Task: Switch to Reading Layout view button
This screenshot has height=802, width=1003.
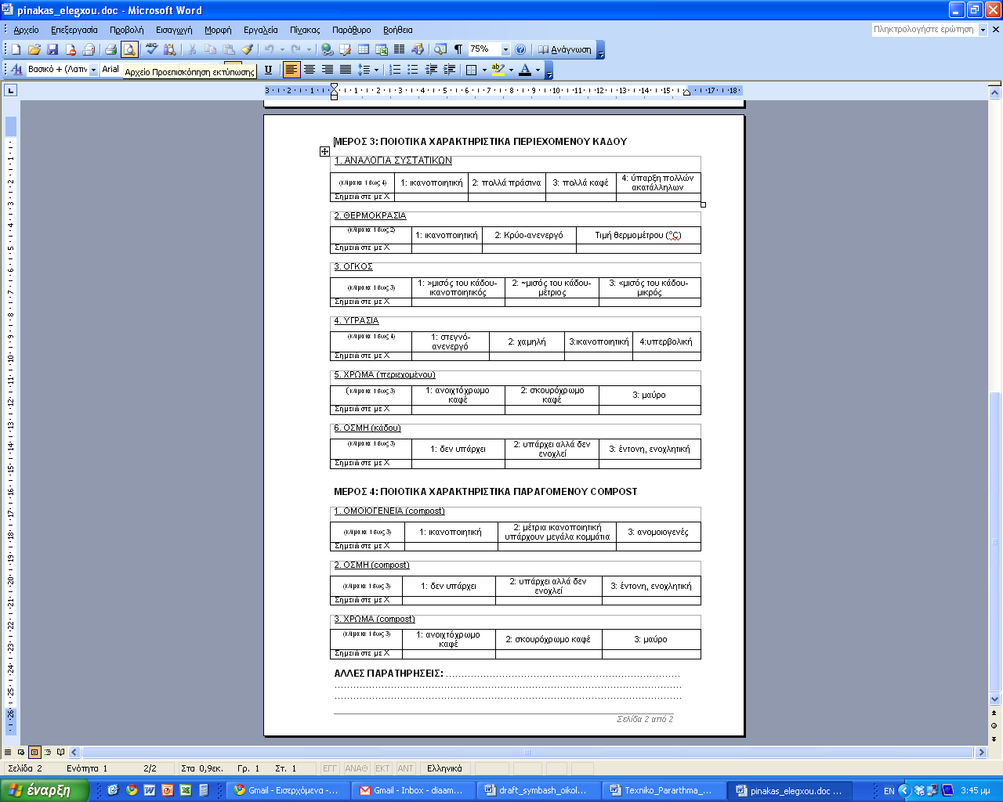Action: 61,752
